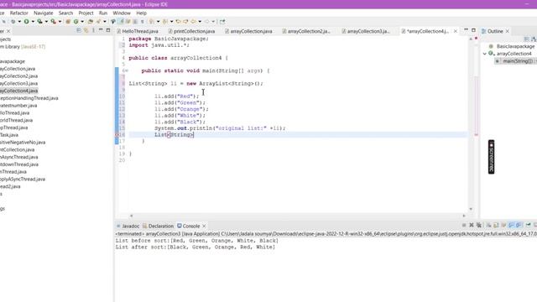Switch to HelloThread.java editor tab
The height and width of the screenshot is (302, 537).
point(138,31)
